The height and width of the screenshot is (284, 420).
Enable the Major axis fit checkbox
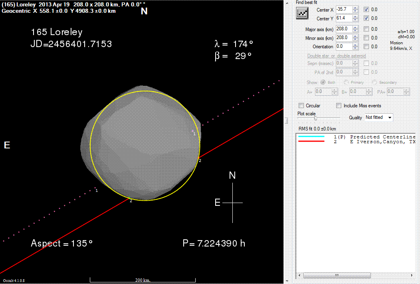click(x=366, y=29)
